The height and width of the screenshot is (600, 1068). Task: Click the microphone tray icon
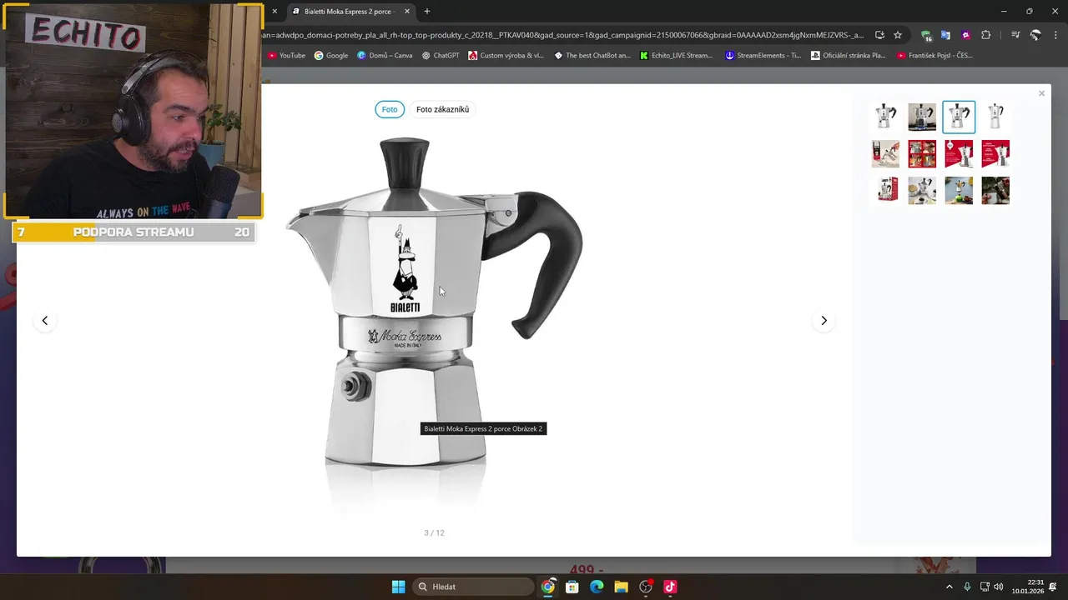point(967,587)
